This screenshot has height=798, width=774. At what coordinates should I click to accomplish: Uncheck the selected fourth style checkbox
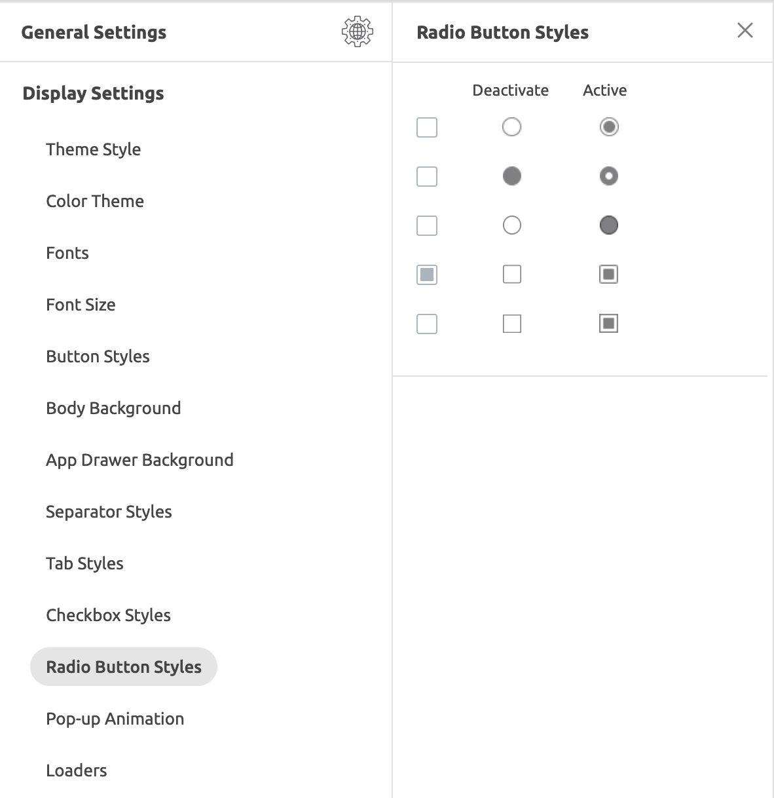(427, 275)
